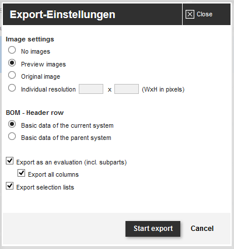The image size is (234, 249).
Task: Click the Image settings section heading
Action: pos(30,39)
